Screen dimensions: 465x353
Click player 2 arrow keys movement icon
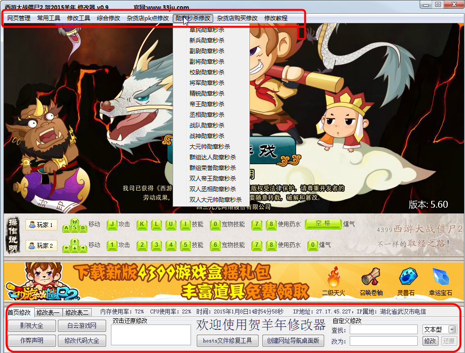point(75,246)
